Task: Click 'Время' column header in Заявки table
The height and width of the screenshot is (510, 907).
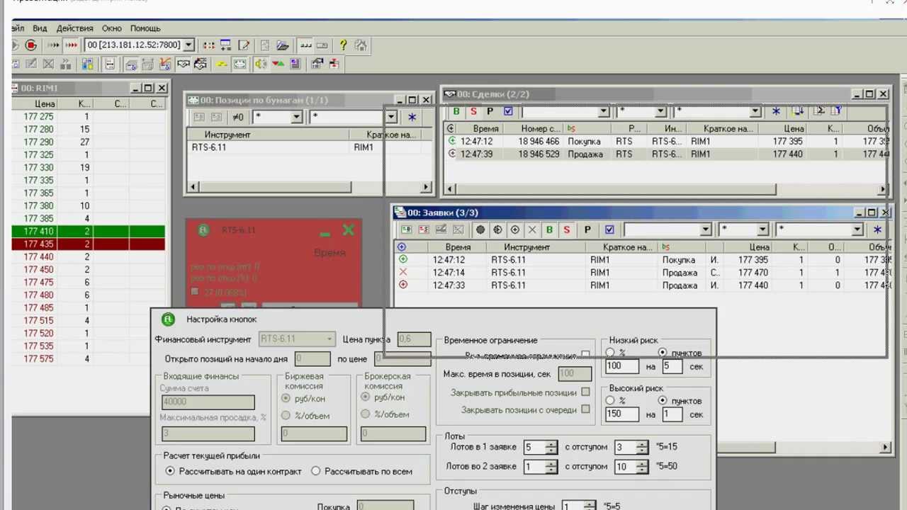Action: 458,247
